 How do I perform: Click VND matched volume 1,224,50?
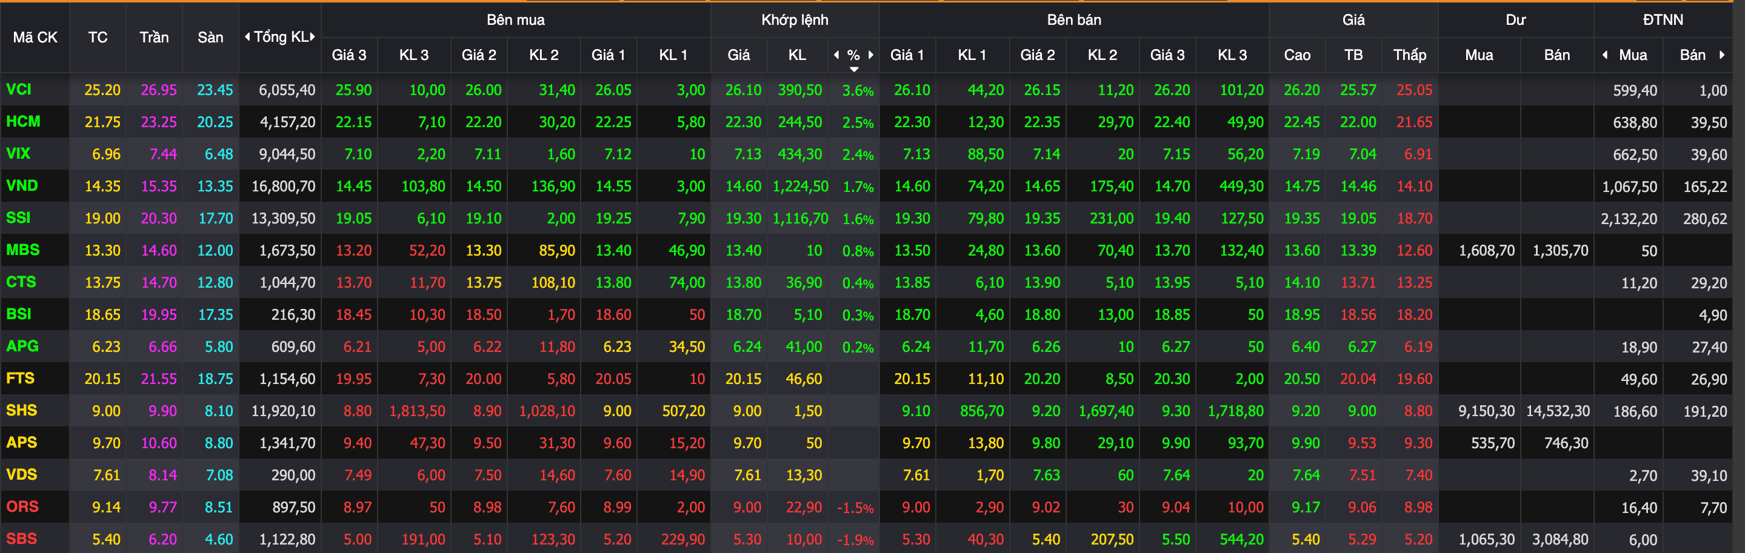pyautogui.click(x=800, y=186)
